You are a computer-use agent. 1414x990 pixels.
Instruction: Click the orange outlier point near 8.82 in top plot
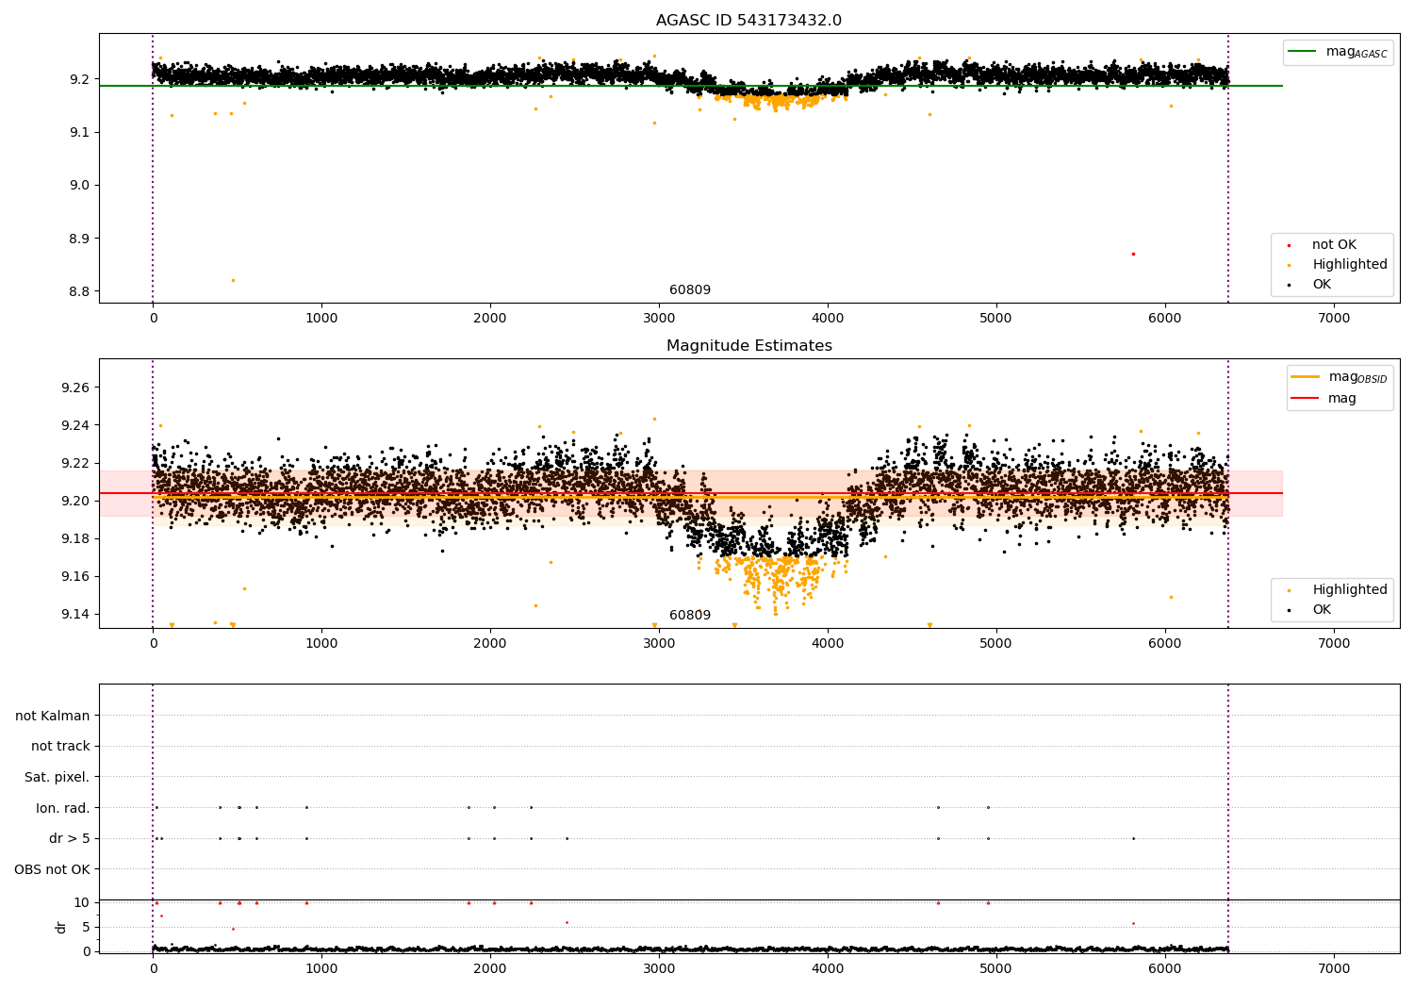point(233,280)
